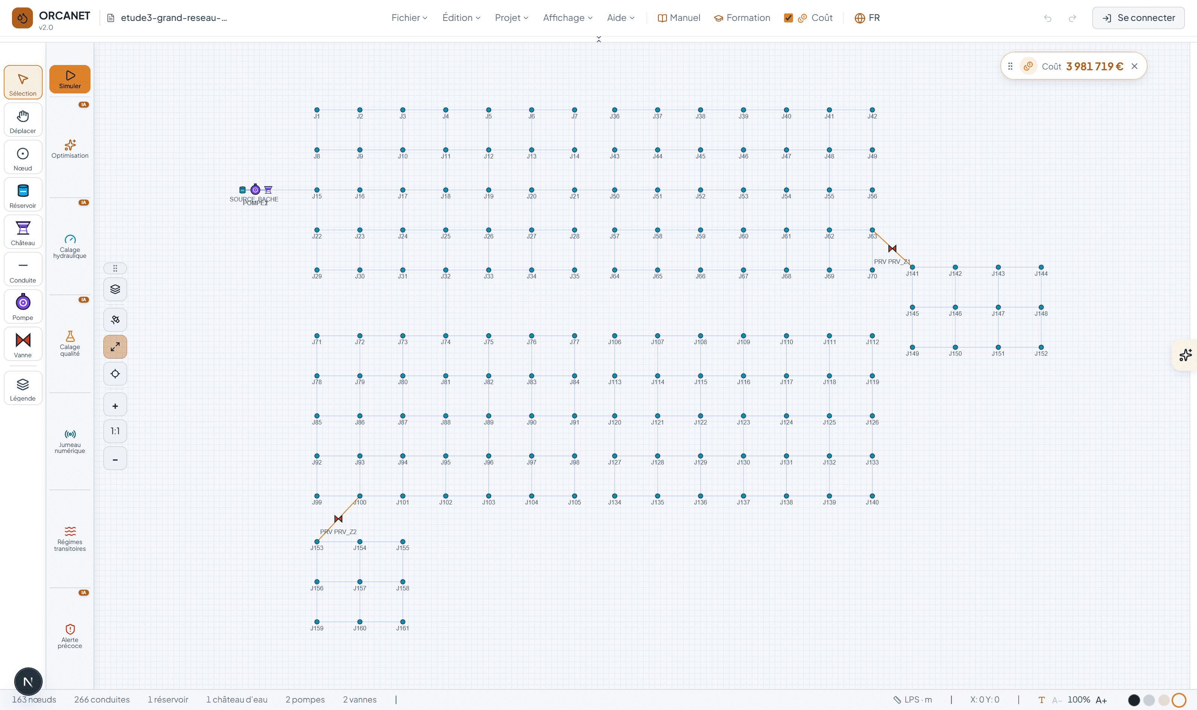Screen dimensions: 1197x710
Task: Click the LPS · m units indicator
Action: click(x=913, y=700)
